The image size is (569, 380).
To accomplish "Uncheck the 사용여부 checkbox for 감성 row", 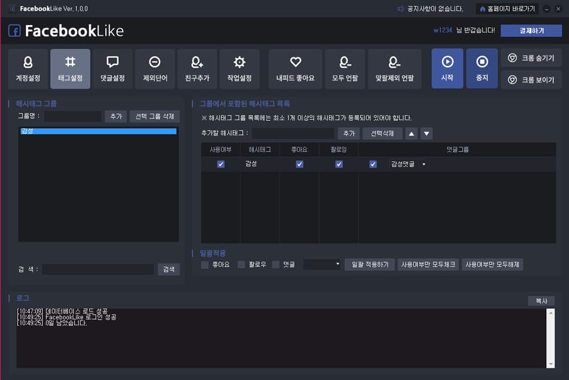I will pyautogui.click(x=221, y=164).
